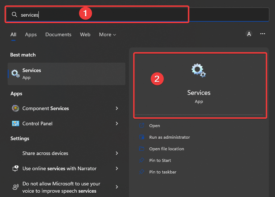Open the More filter dropdown

108,34
